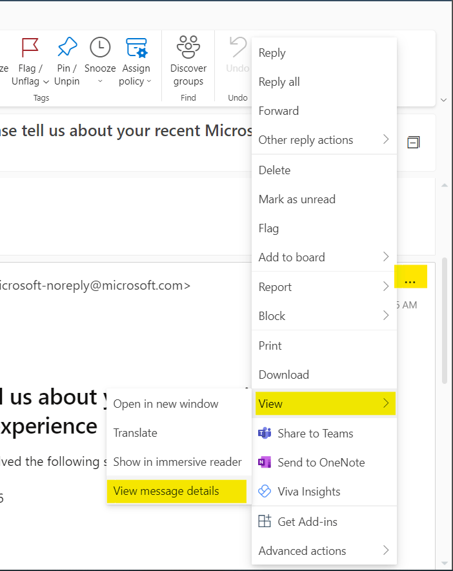Toggle Flag on the message
This screenshot has height=571, width=453.
point(268,228)
